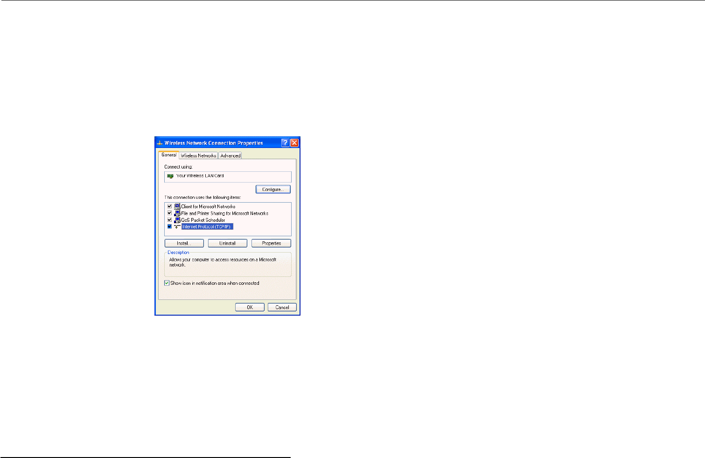705x458 pixels.
Task: Click the question mark help button
Action: click(x=286, y=143)
